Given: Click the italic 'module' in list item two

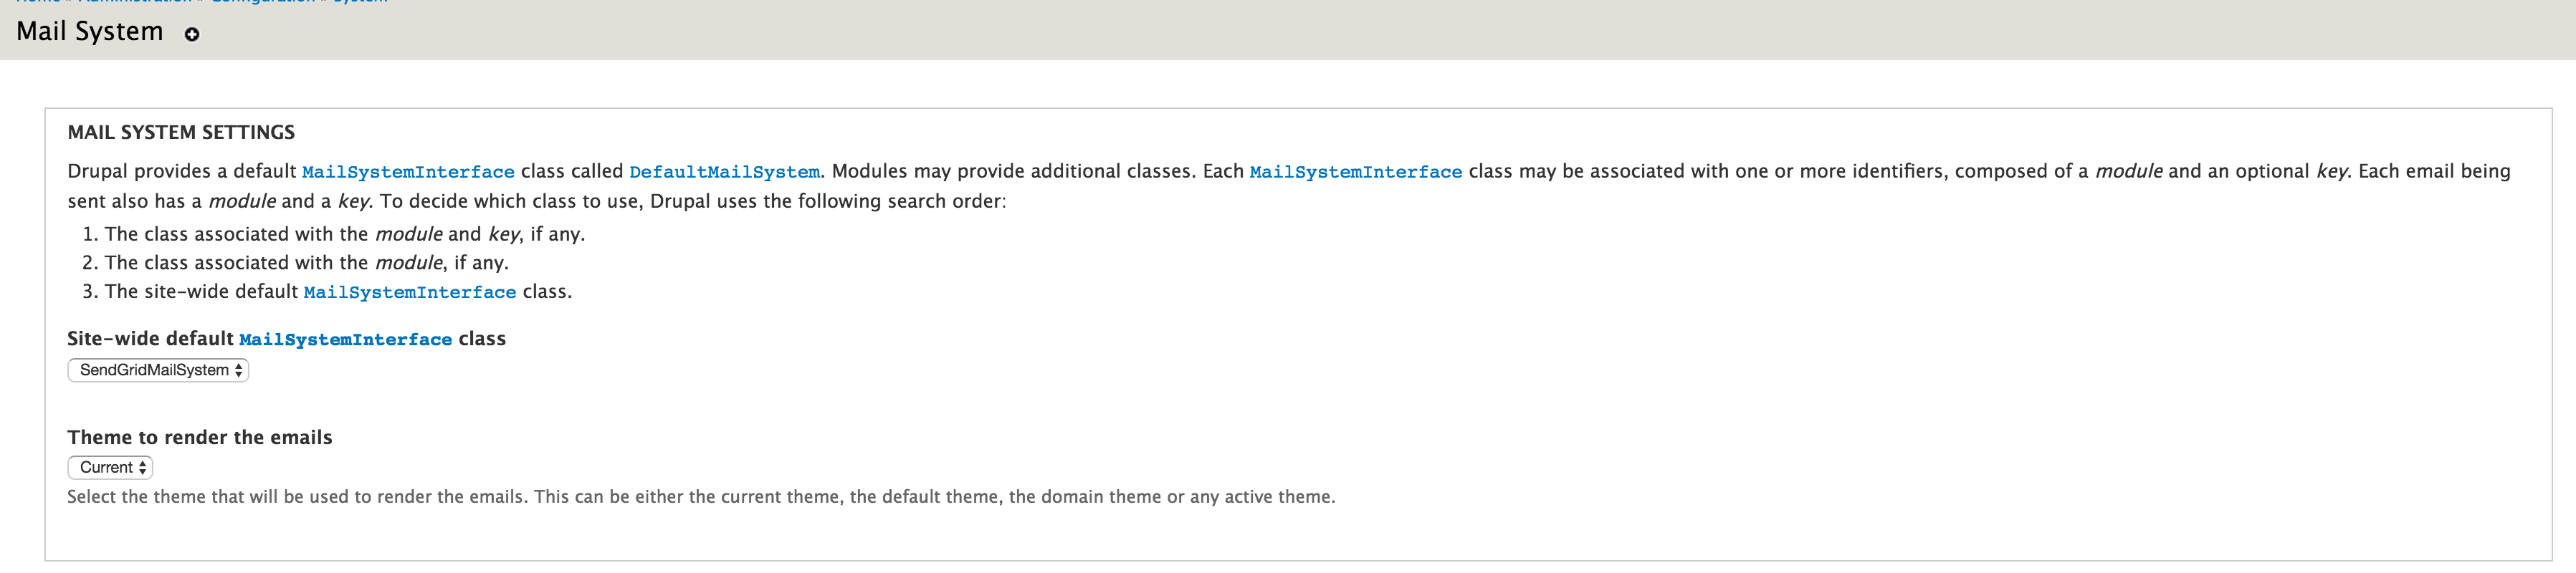Looking at the screenshot, I should [x=408, y=263].
